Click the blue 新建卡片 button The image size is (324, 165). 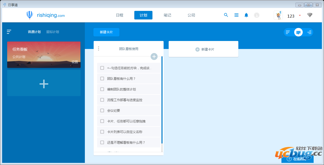click(x=106, y=32)
